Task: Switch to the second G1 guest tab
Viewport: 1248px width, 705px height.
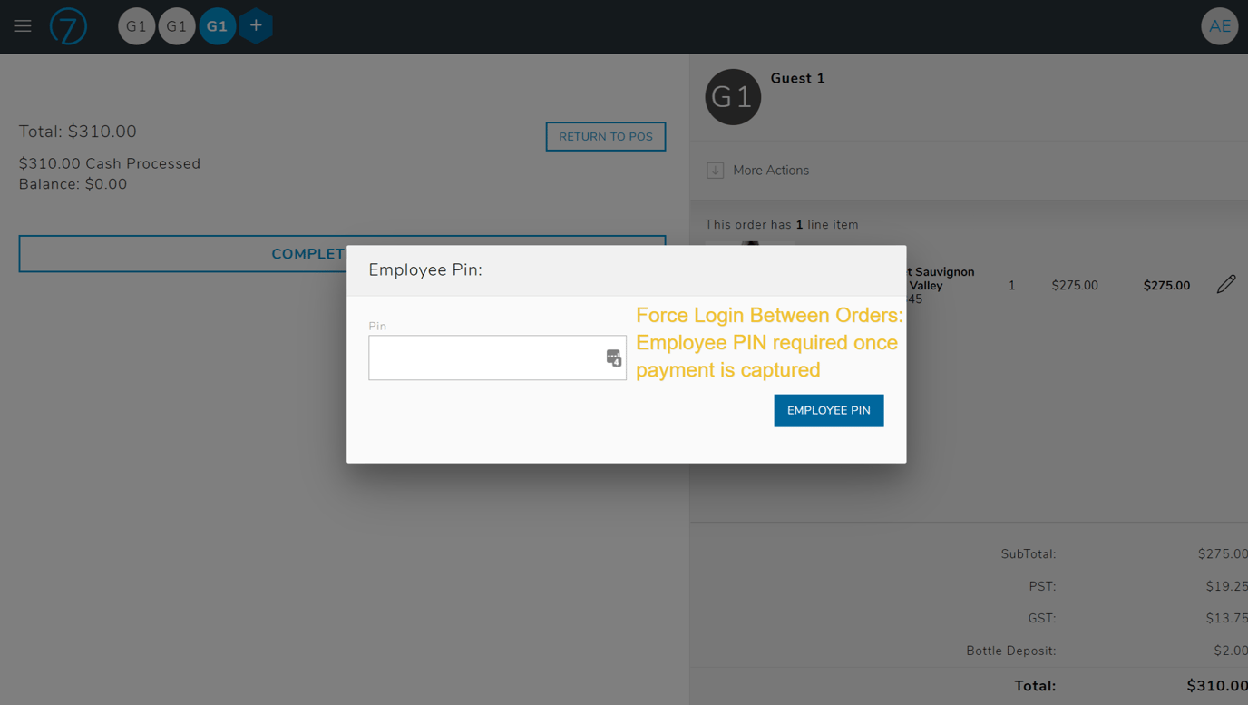Action: (176, 25)
